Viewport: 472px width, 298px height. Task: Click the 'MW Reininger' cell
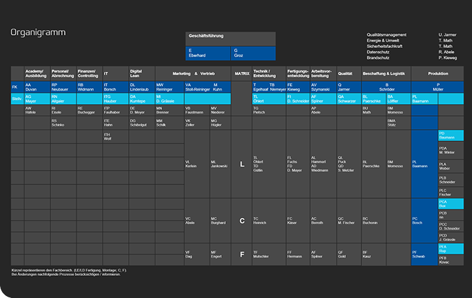170,87
